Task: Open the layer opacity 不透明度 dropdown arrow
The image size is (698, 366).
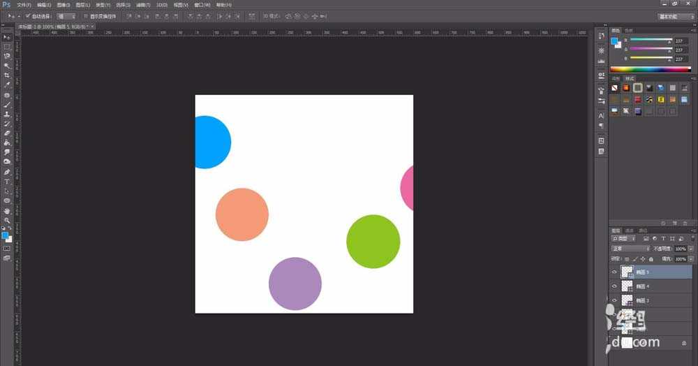Action: coord(691,248)
